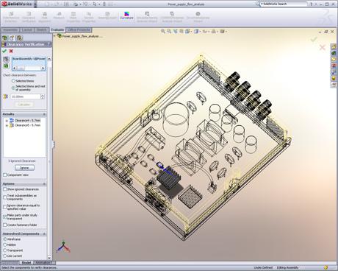Toggle 'Make parts under study transparent' checkbox
Viewport: 338px width, 271px height.
click(x=4, y=217)
